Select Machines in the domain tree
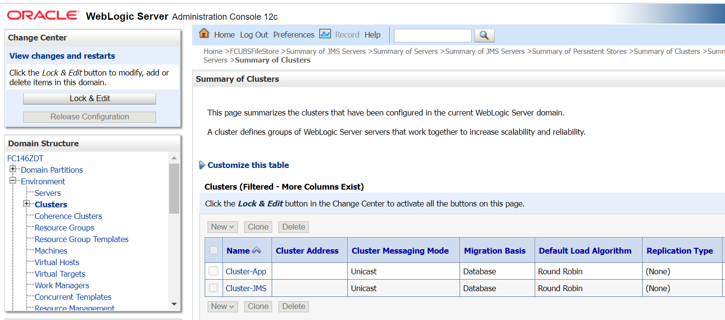The width and height of the screenshot is (725, 320). pos(51,251)
